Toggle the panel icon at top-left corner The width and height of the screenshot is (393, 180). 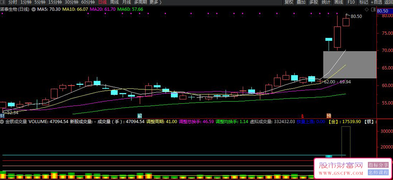pos(3,2)
